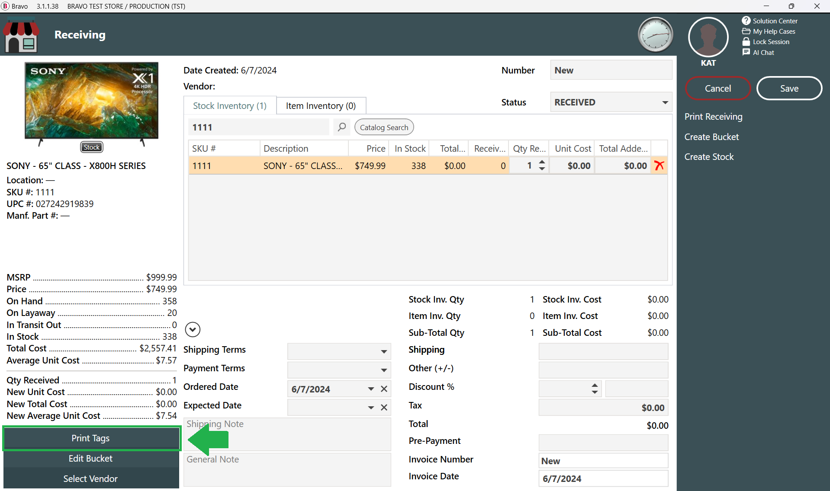
Task: Click Print Receiving link
Action: [x=713, y=117]
